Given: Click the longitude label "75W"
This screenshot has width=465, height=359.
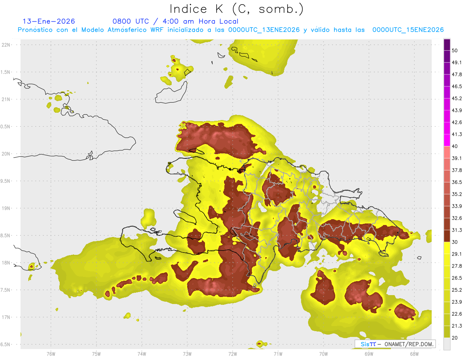Looking at the screenshot, I should (x=96, y=354).
